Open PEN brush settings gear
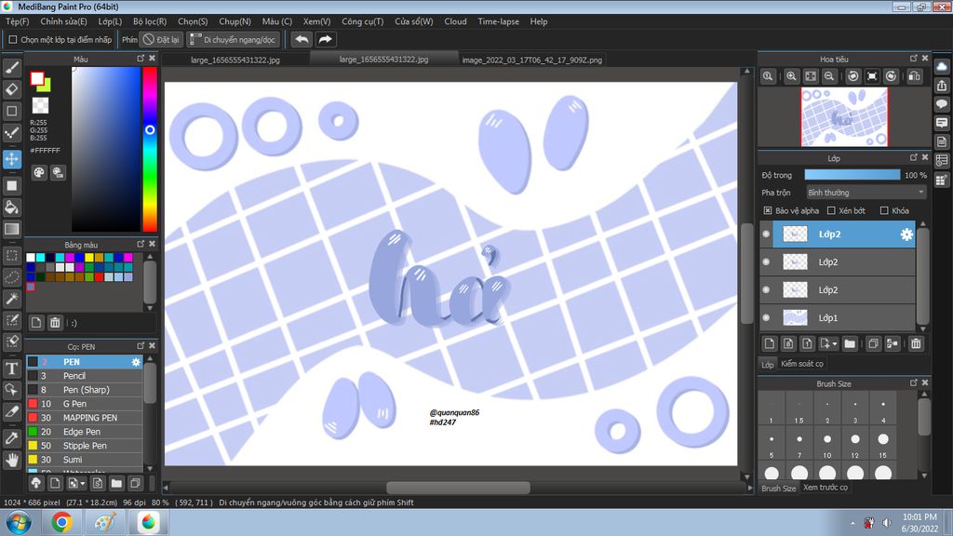Viewport: 953px width, 536px height. click(x=136, y=362)
